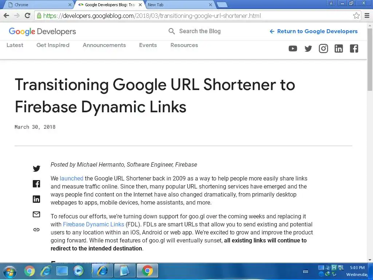Viewport: 373px width, 280px height.
Task: Open Windows Media Player taskbar icon
Action: 78,271
